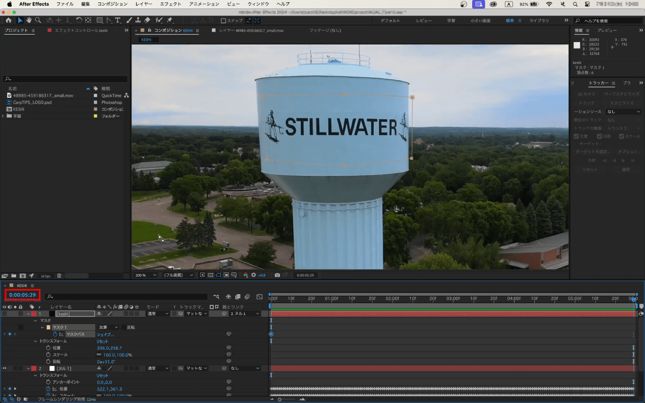
Task: Select the Zoom magnifier tool
Action: pos(38,21)
